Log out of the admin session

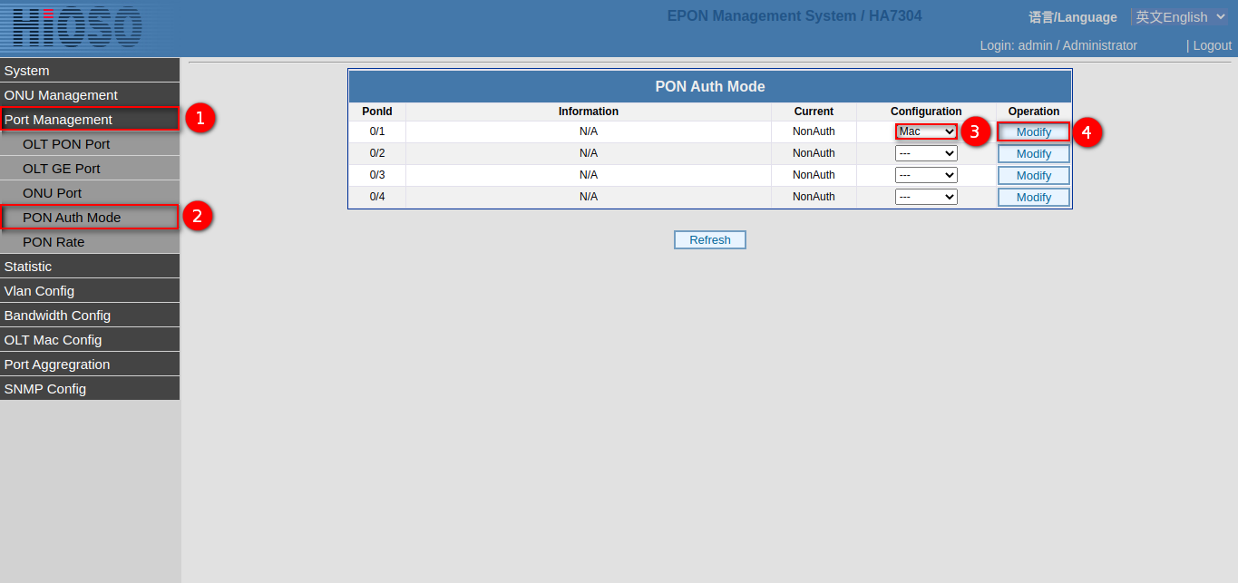click(x=1212, y=45)
